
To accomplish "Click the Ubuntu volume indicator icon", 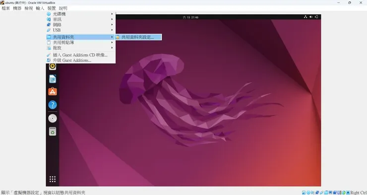I will click(x=311, y=17).
